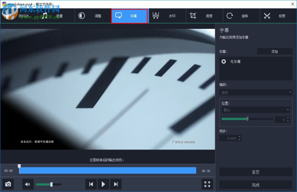Switch to the 字幕 subtitles tab
Image resolution: width=297 pixels, height=192 pixels.
pyautogui.click(x=129, y=16)
